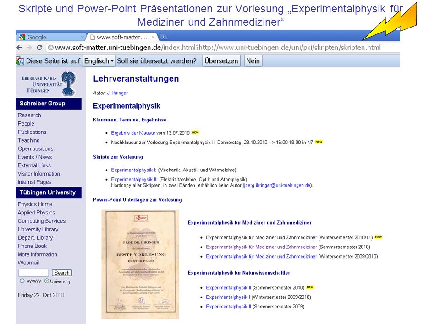This screenshot has height=330, width=440.
Task: Click More Information in the sidebar
Action: [x=37, y=254]
